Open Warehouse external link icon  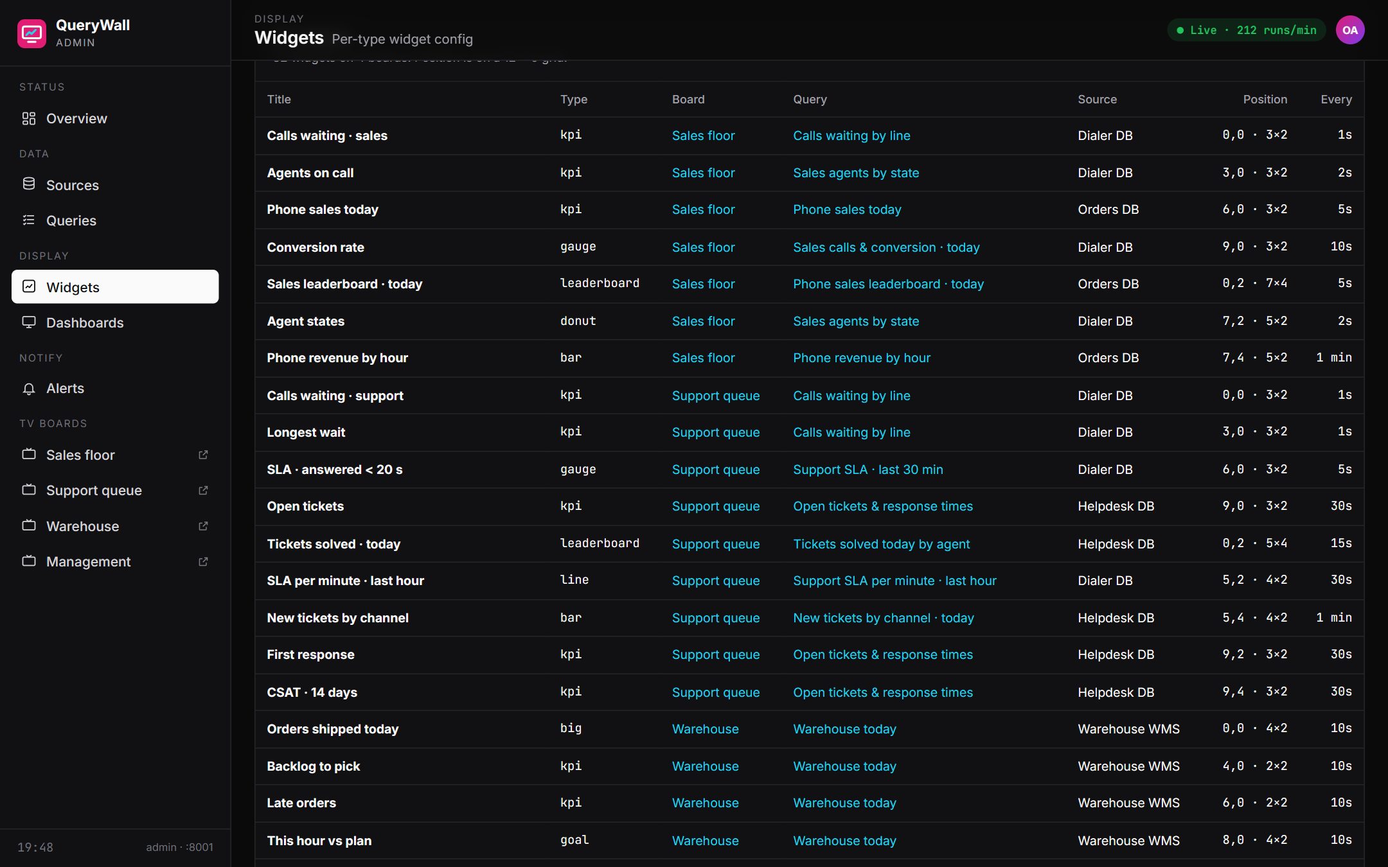[x=203, y=526]
